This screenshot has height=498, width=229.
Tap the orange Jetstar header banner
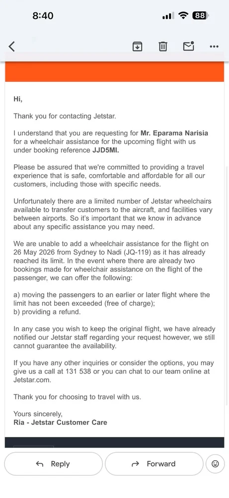[115, 72]
